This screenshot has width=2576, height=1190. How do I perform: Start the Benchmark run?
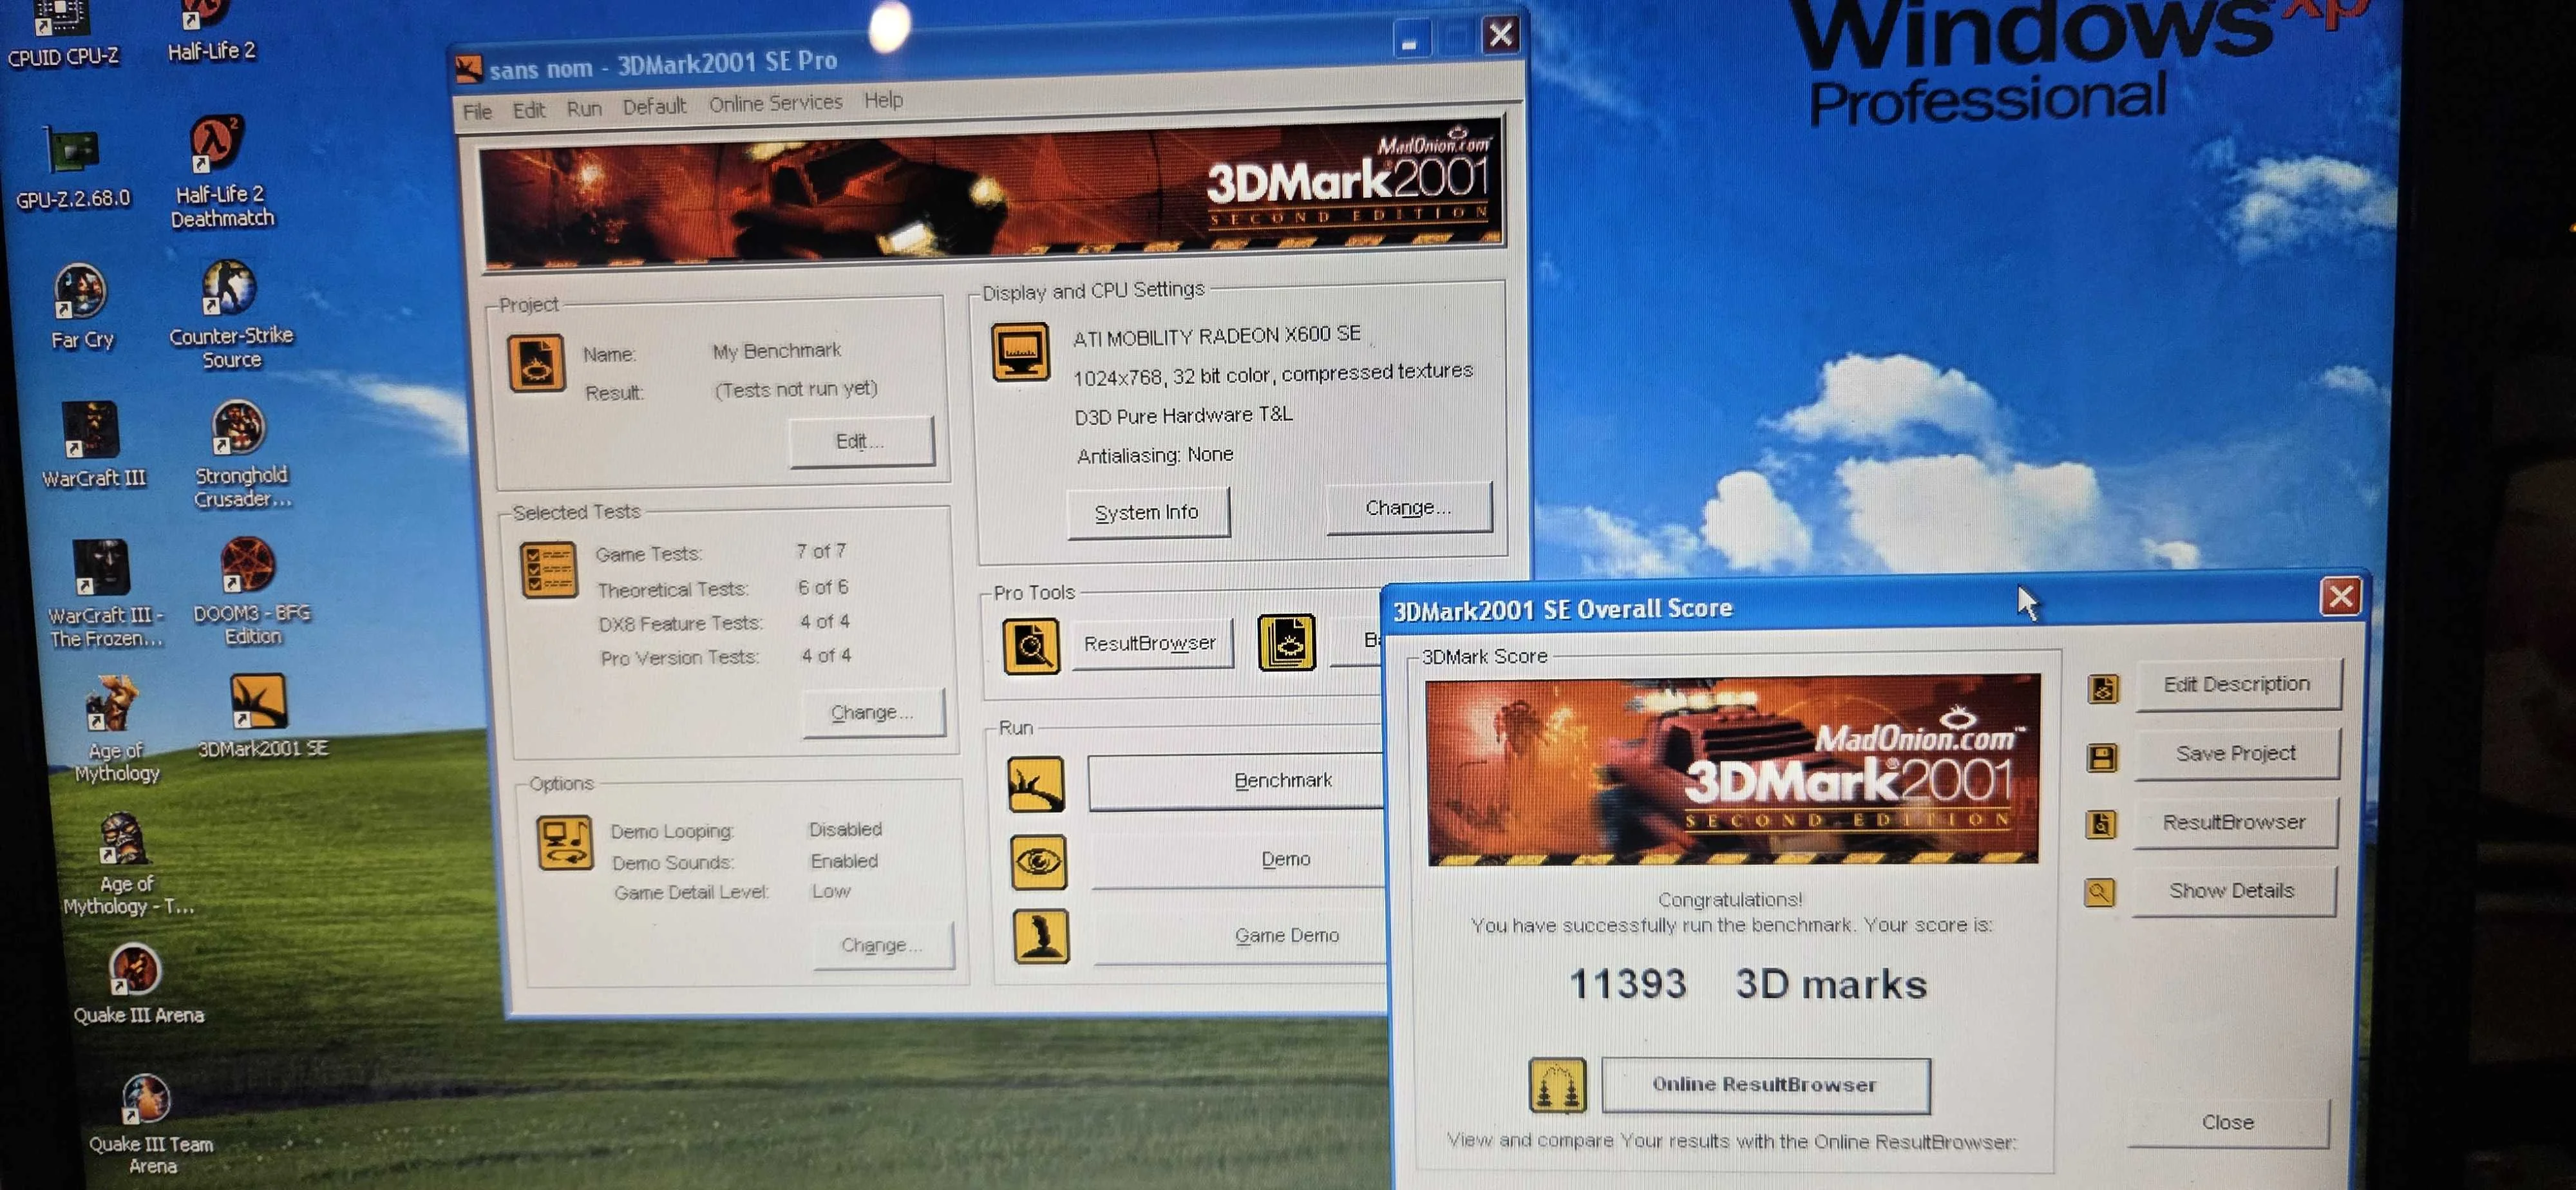click(x=1236, y=781)
